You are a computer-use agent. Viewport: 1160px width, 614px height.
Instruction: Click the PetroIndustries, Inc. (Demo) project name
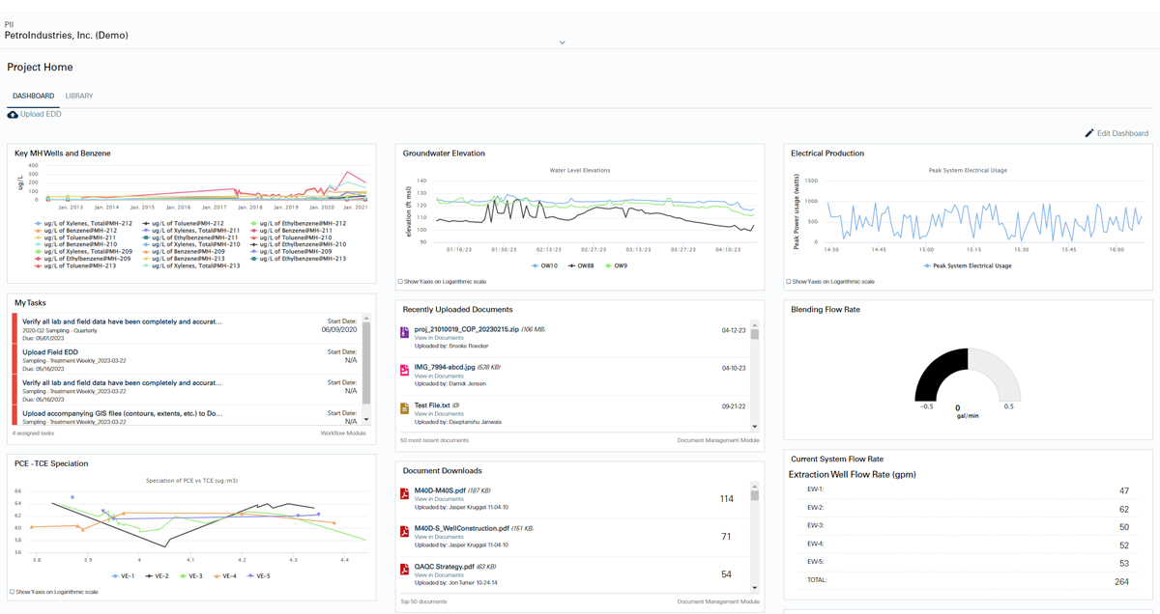click(x=66, y=36)
